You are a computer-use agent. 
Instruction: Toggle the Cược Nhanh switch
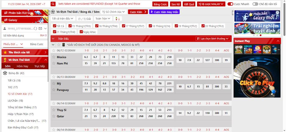[x=230, y=4]
